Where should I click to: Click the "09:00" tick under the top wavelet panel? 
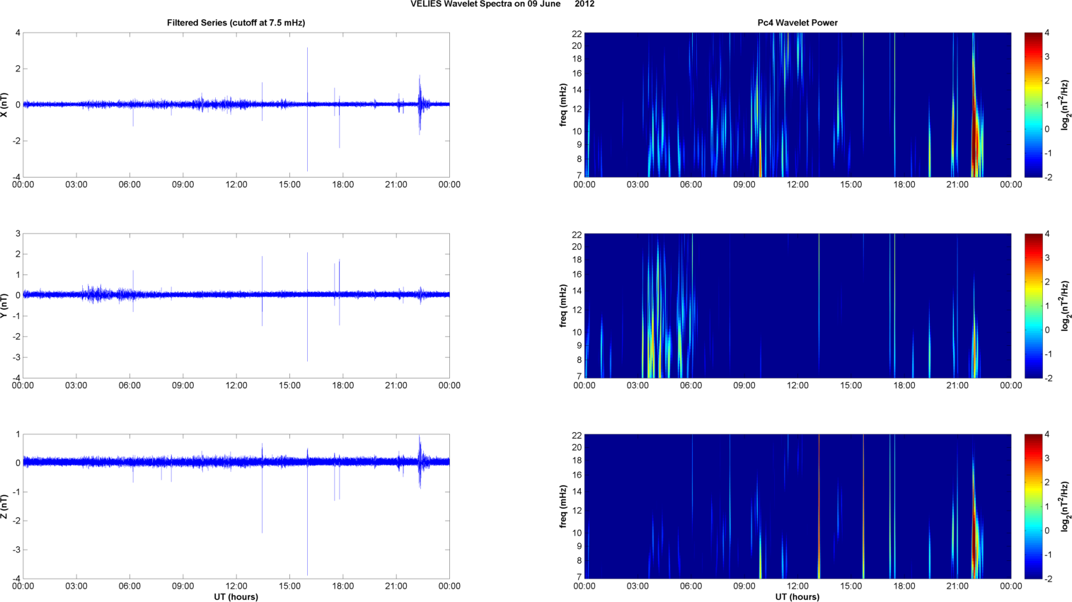click(x=744, y=185)
